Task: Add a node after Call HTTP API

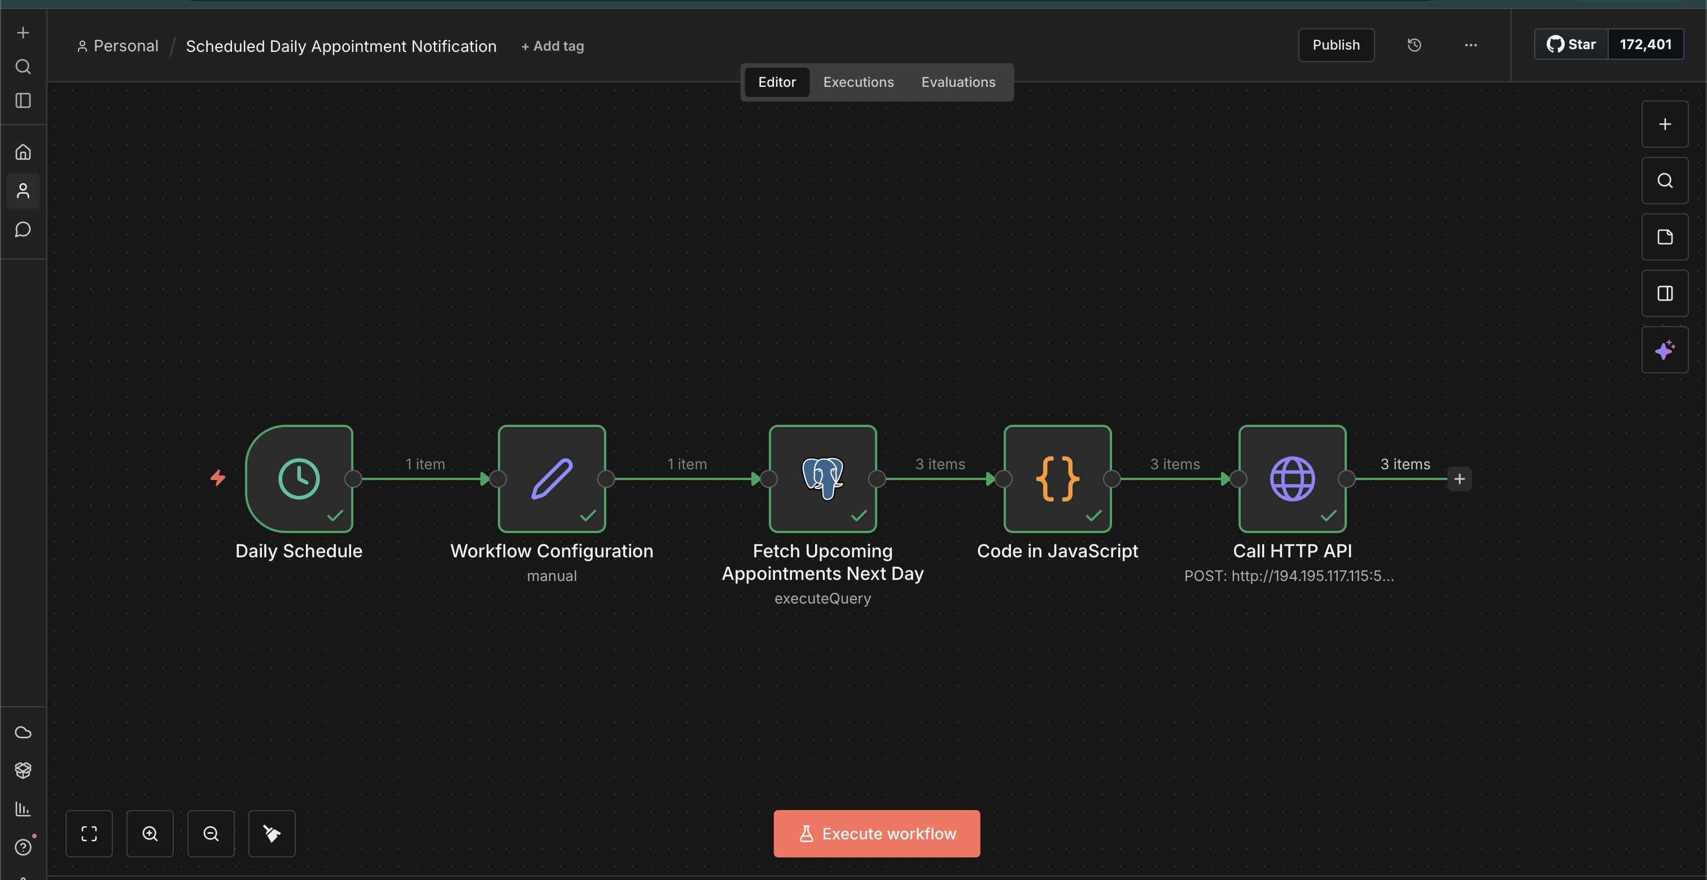Action: click(1459, 478)
